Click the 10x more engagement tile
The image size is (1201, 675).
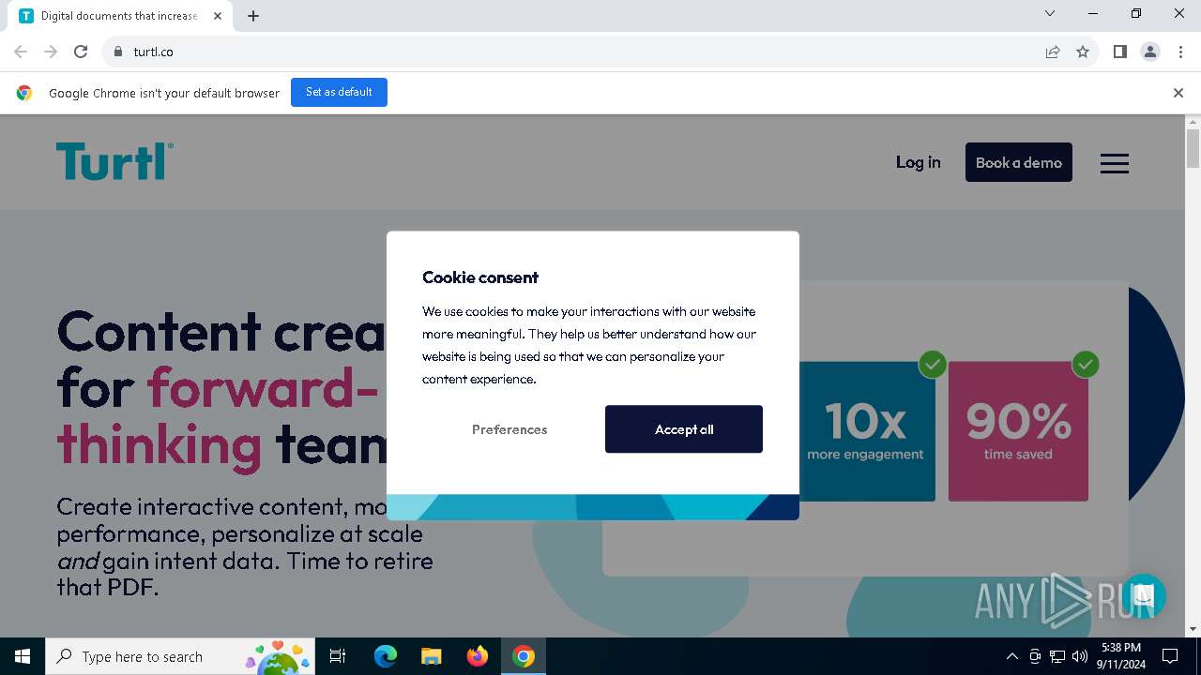click(x=865, y=431)
